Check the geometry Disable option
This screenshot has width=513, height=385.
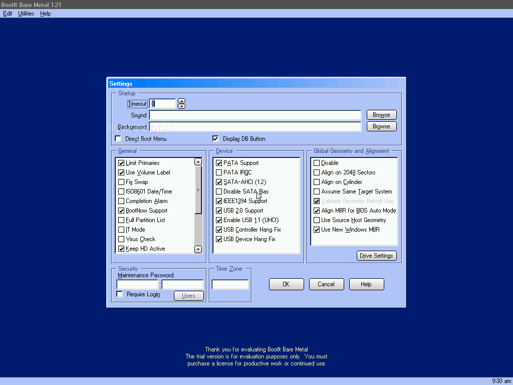[x=317, y=163]
